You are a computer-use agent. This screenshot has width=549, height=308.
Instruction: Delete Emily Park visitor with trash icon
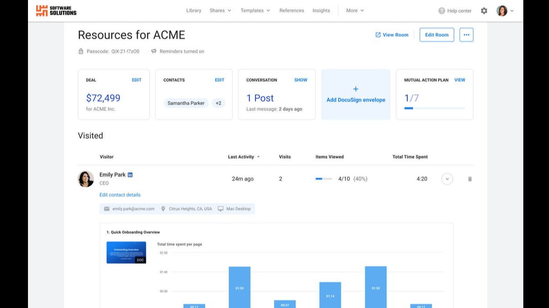pos(470,179)
